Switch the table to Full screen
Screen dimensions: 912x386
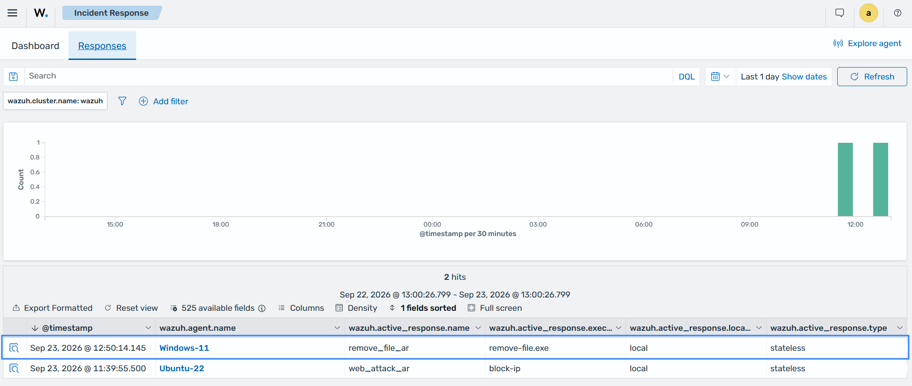click(x=495, y=308)
